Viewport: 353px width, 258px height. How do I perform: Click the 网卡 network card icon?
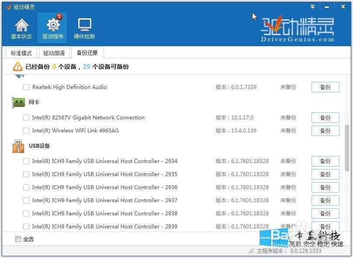18,102
